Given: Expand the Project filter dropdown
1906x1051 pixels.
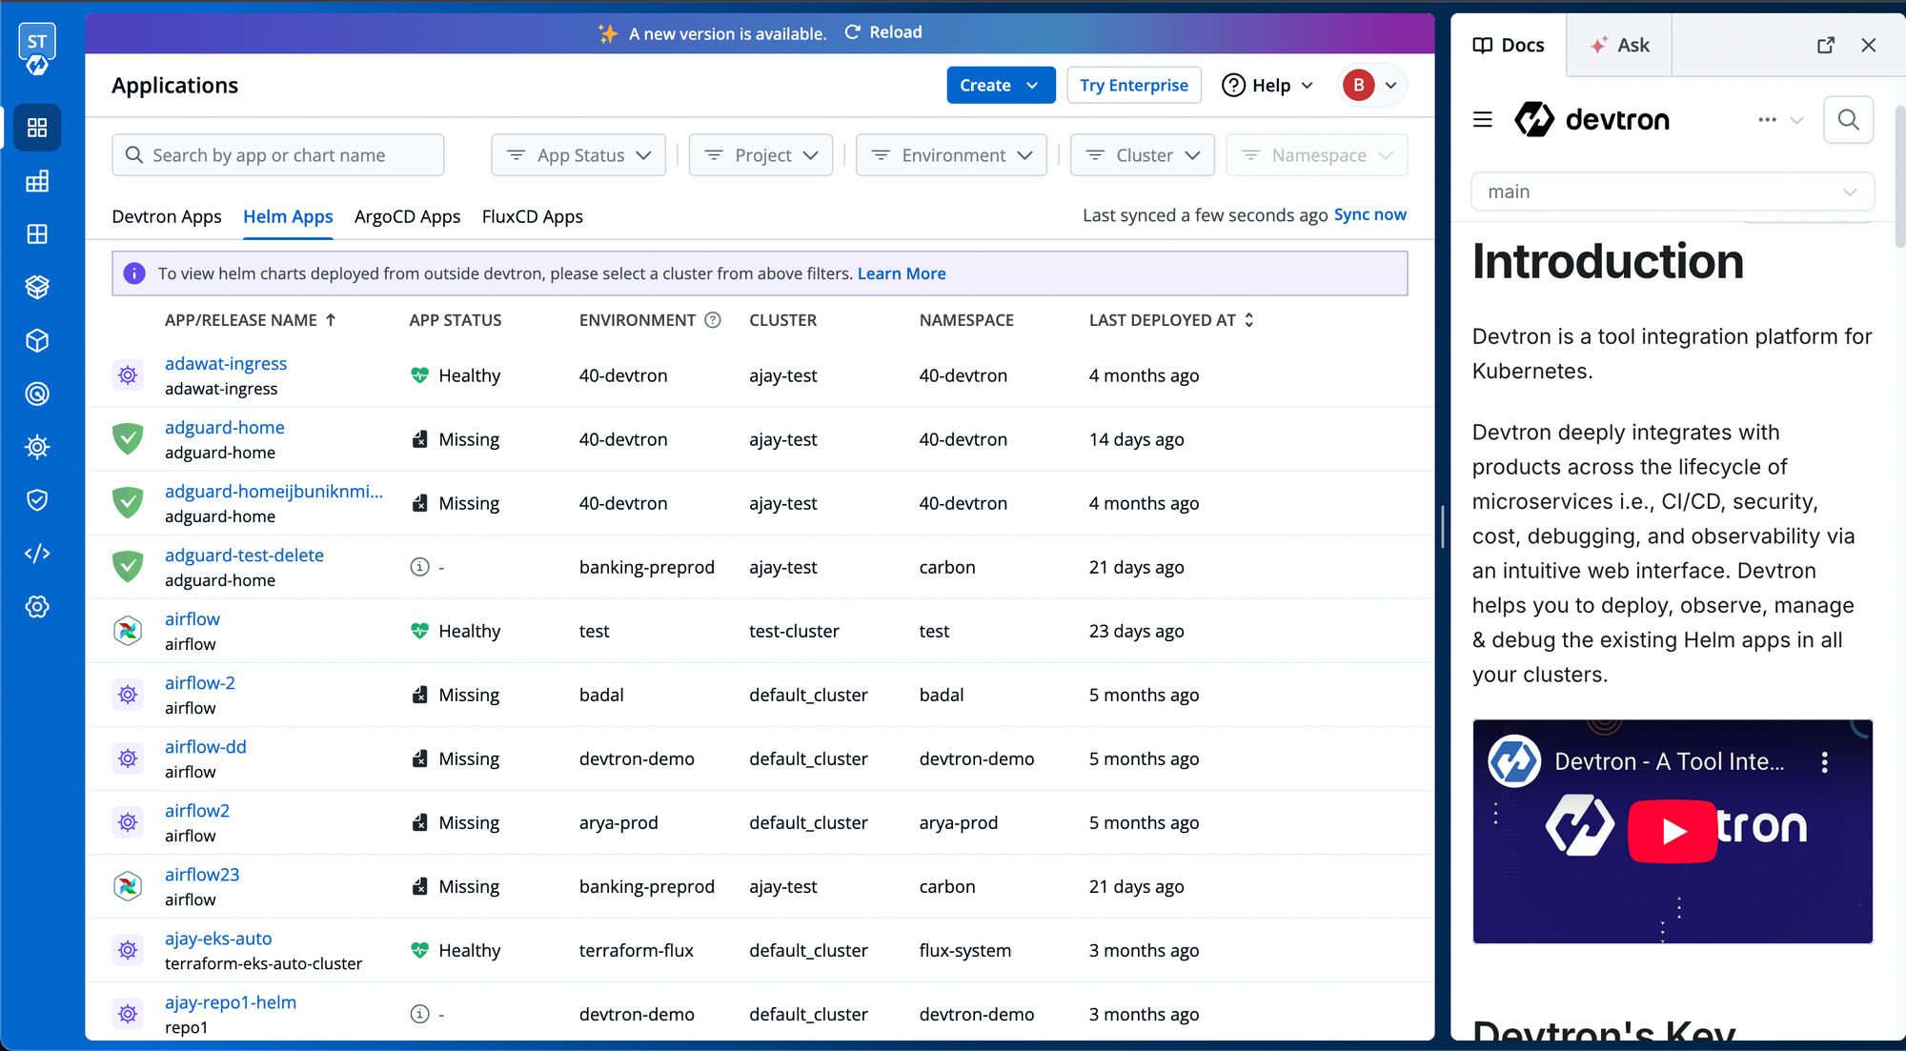Looking at the screenshot, I should (760, 155).
